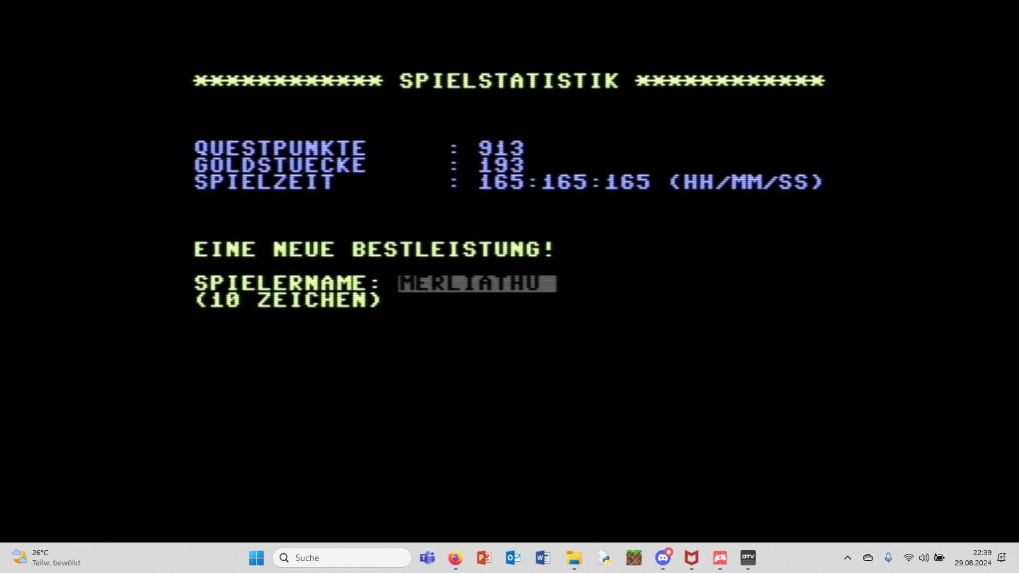
Task: Select the DTV emulator taskbar icon
Action: 748,558
